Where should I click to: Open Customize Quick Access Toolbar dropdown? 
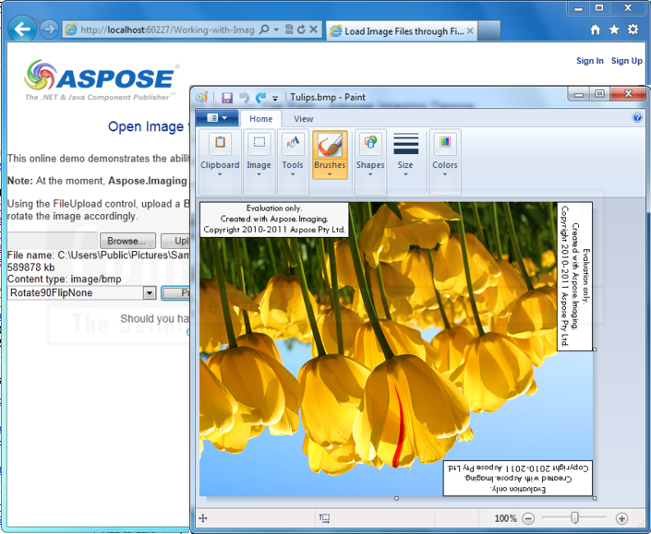(275, 99)
